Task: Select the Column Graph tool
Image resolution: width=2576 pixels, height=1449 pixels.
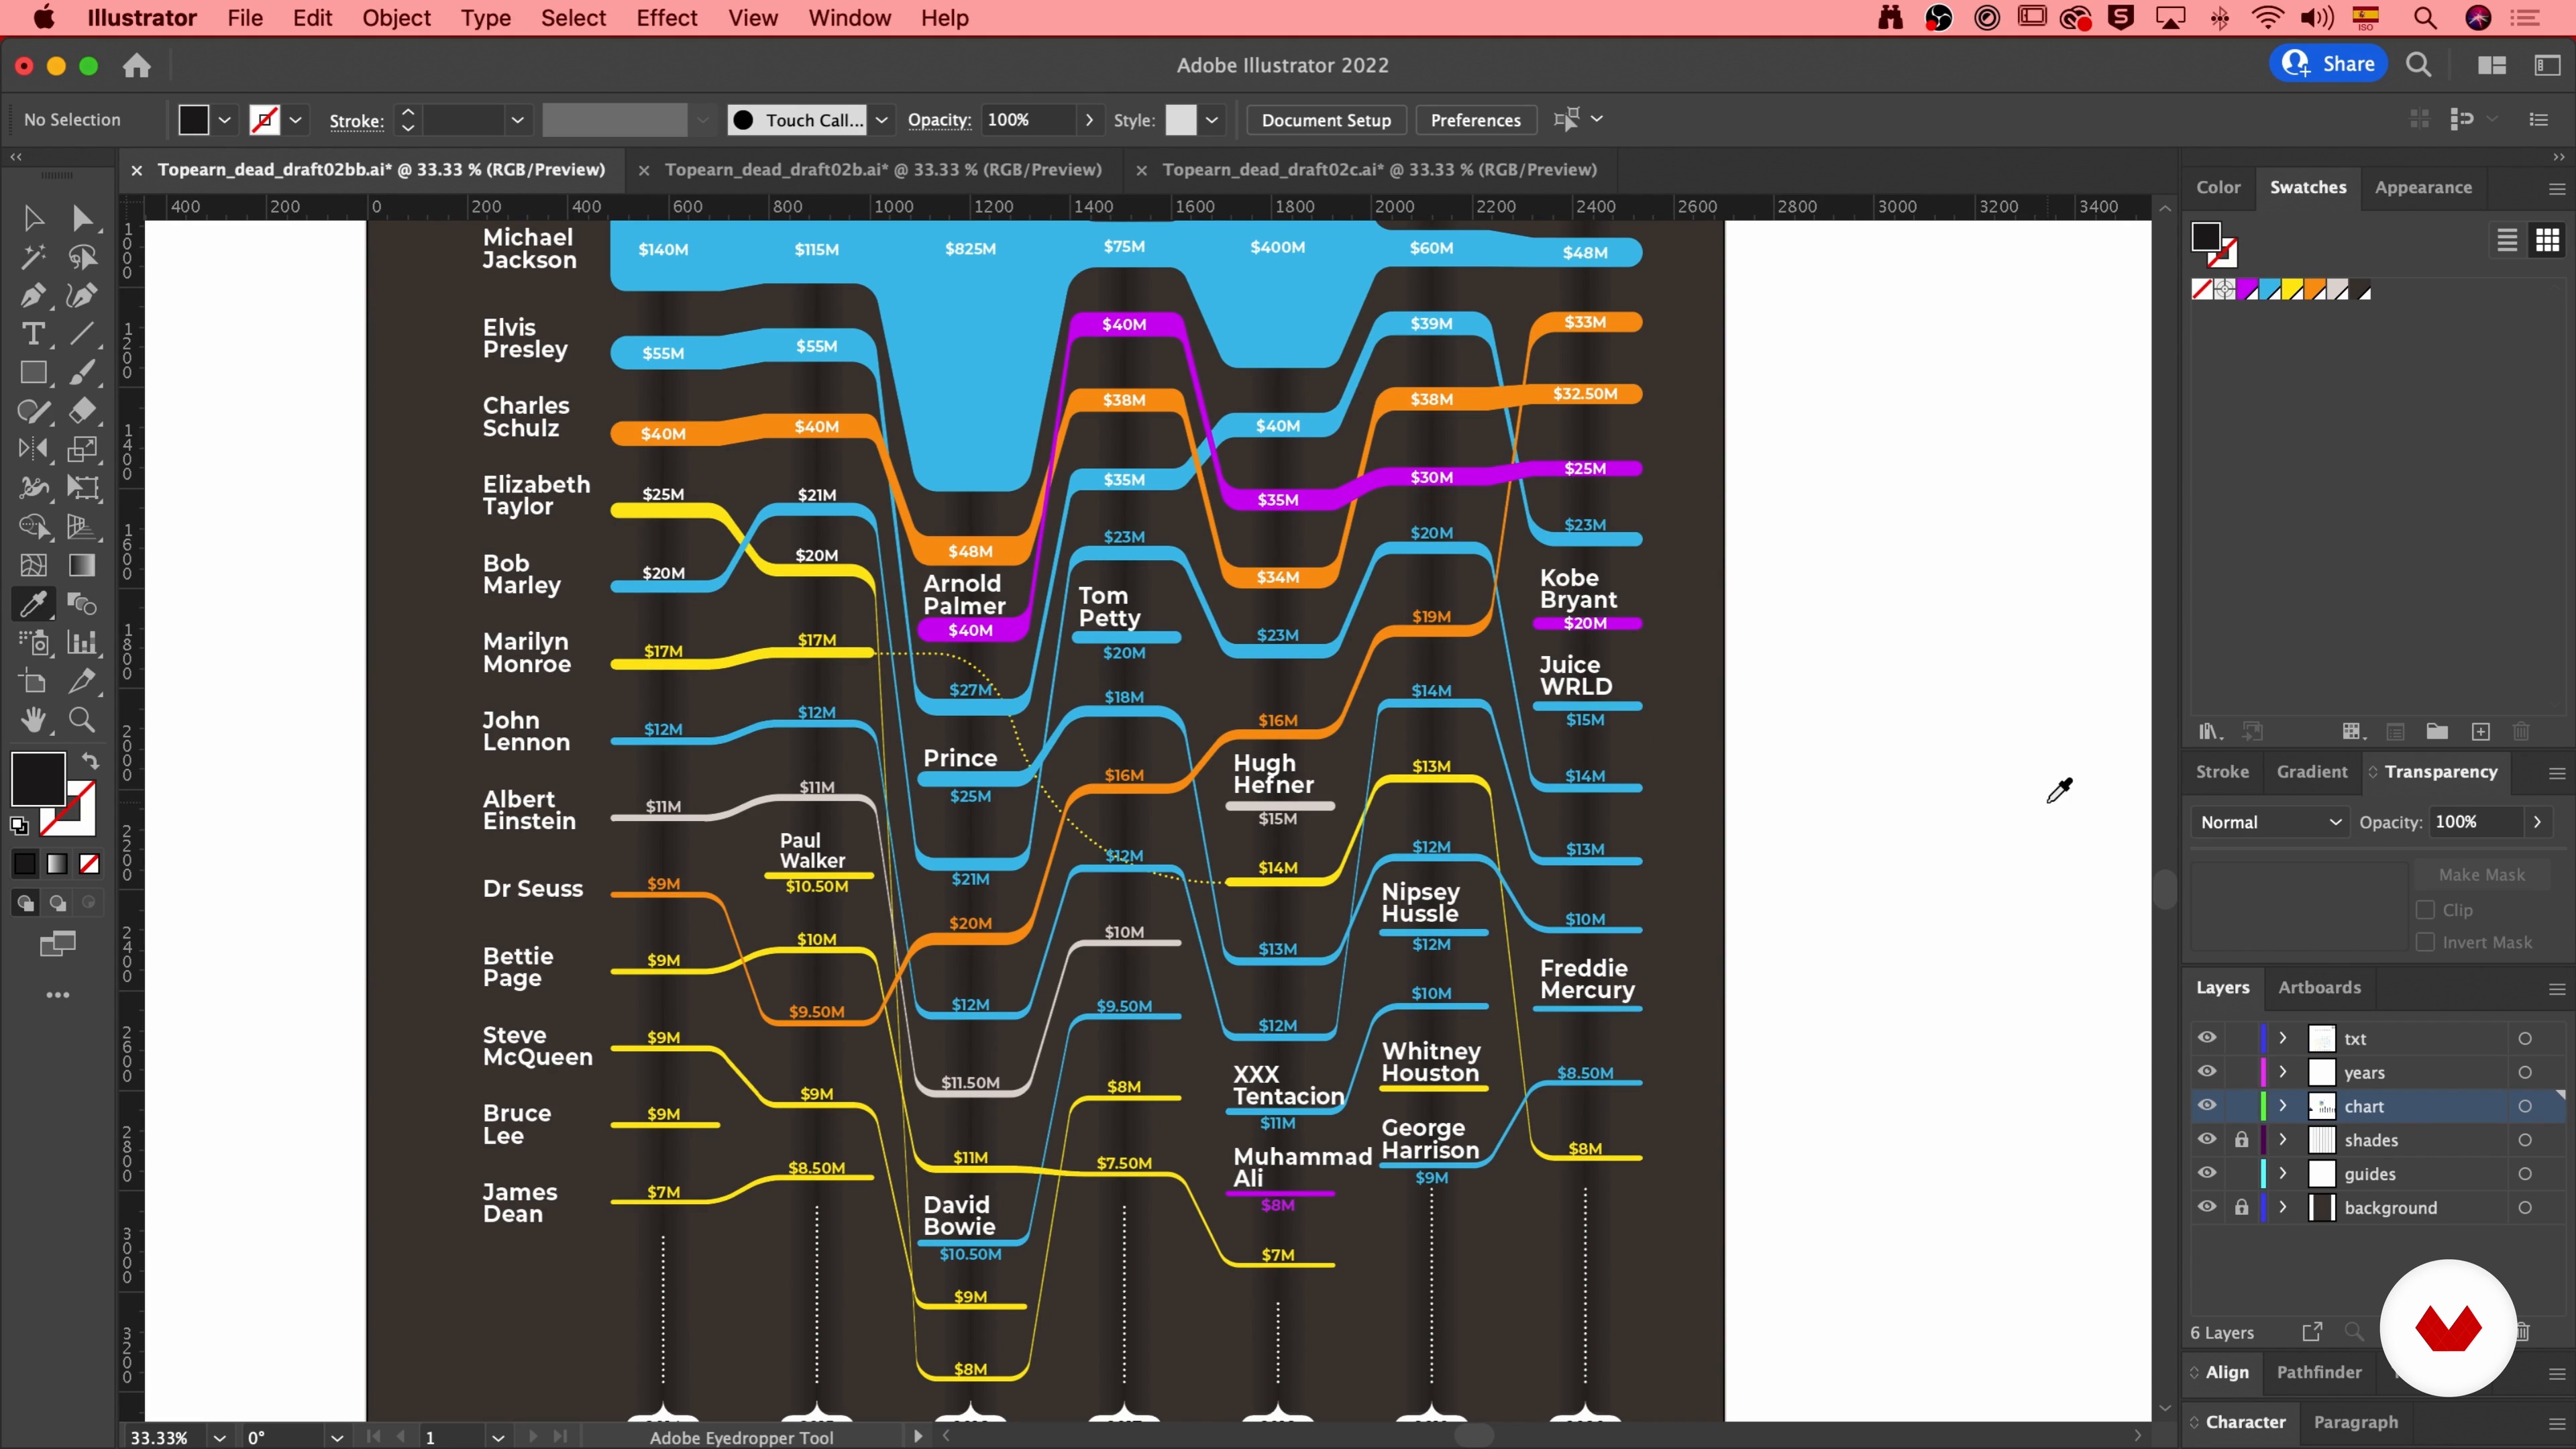Action: [x=82, y=642]
